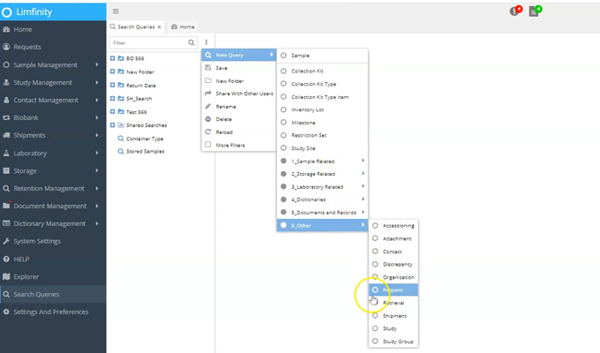Switch to the Home tab
600x353 pixels.
pos(183,26)
